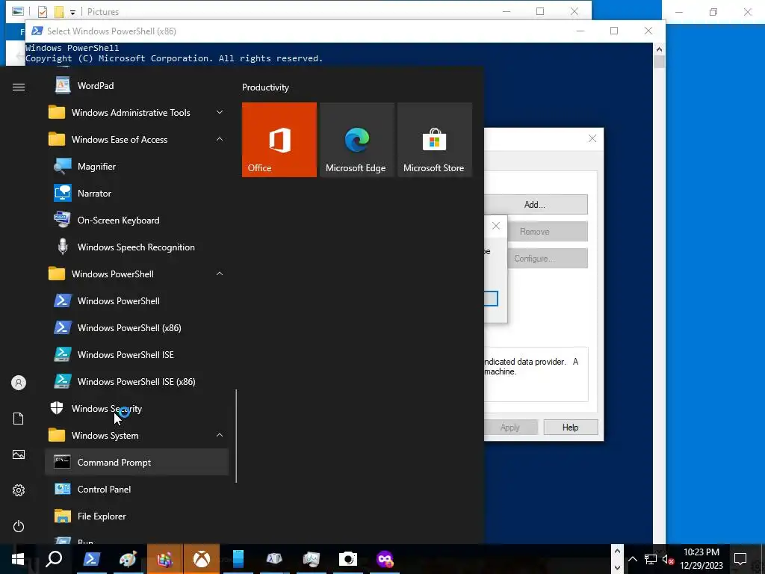Open Settings gear in Start sidebar
The image size is (765, 574).
[x=19, y=490]
